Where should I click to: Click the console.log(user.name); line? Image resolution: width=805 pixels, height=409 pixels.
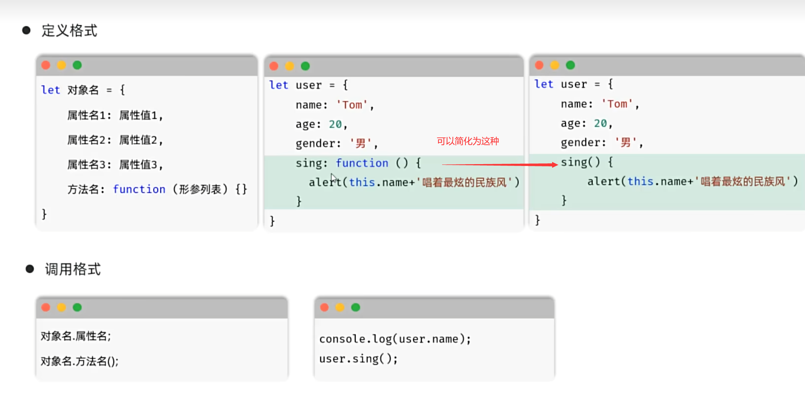[395, 339]
